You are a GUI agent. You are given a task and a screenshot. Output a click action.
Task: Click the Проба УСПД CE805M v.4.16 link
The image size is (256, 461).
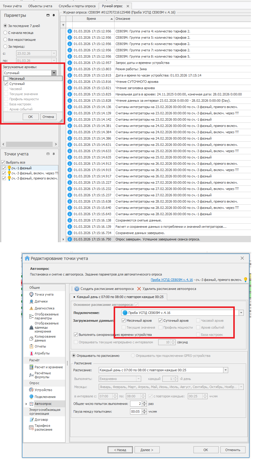[x=172, y=280]
